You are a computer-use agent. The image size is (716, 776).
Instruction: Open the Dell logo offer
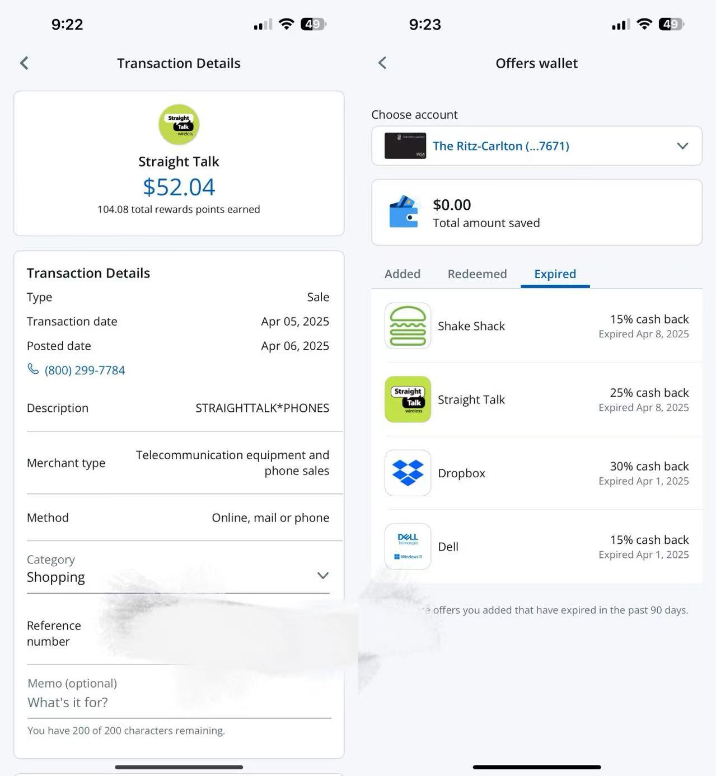tap(408, 547)
